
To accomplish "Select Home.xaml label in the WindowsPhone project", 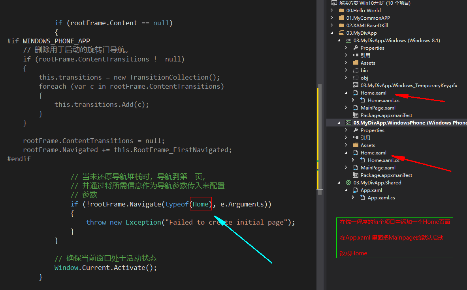I will point(373,153).
